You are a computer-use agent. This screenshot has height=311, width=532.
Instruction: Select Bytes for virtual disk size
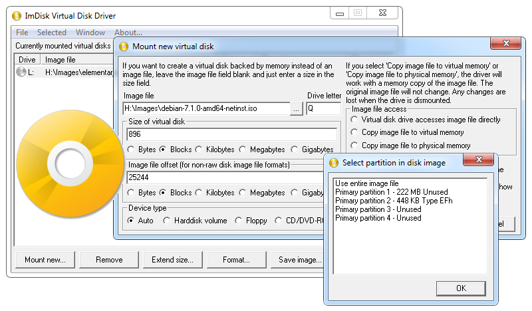[x=142, y=150]
